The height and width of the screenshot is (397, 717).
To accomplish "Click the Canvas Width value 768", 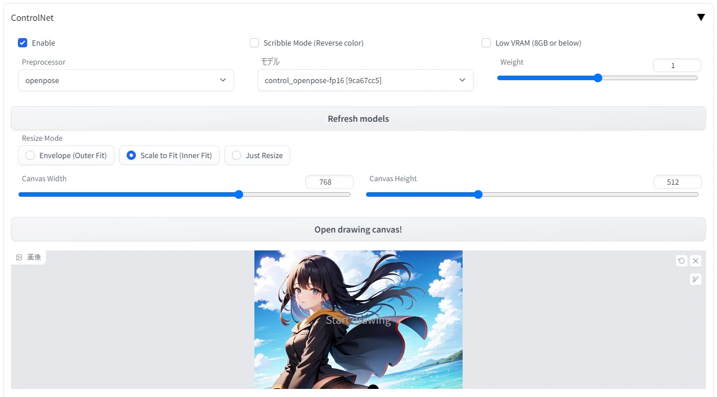I will (329, 182).
